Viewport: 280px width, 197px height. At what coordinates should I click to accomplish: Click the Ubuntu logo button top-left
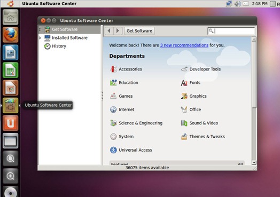pos(10,4)
